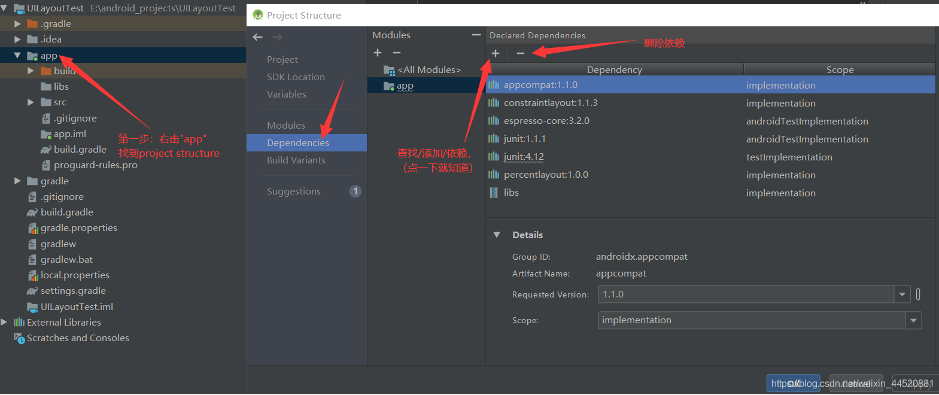Sort by the Scope column header

pos(840,70)
